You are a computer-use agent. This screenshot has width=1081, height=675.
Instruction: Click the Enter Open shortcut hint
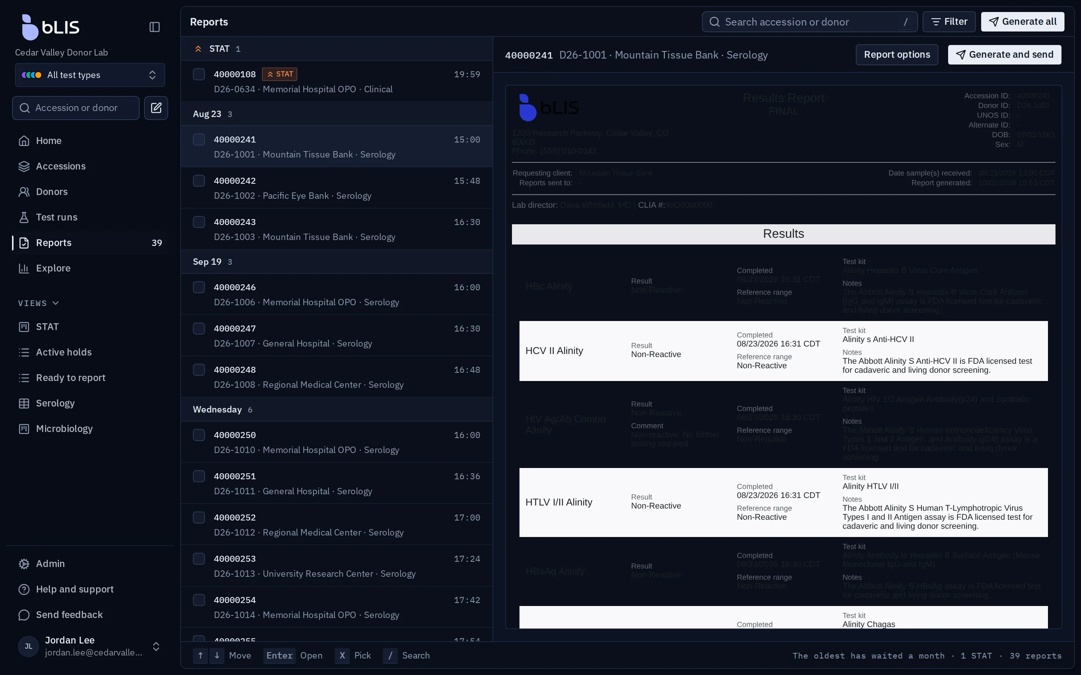(293, 655)
